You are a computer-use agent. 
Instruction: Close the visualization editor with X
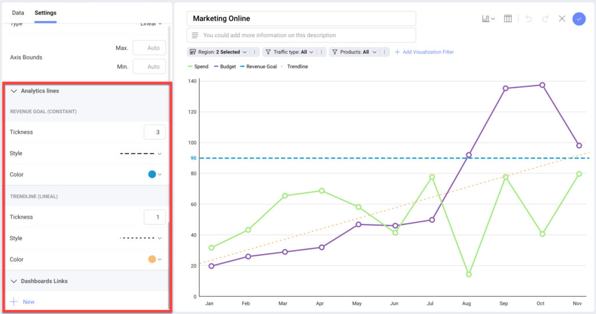(562, 19)
